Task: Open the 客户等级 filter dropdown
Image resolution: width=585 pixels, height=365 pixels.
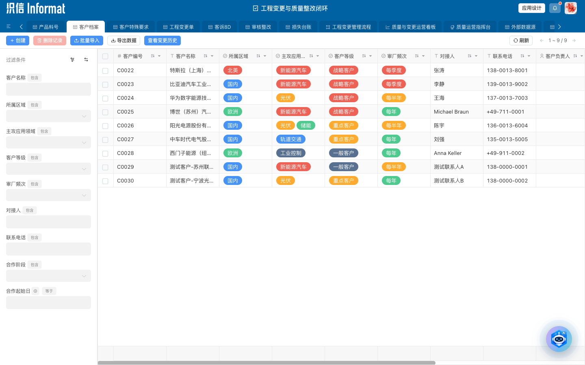Action: (x=48, y=169)
